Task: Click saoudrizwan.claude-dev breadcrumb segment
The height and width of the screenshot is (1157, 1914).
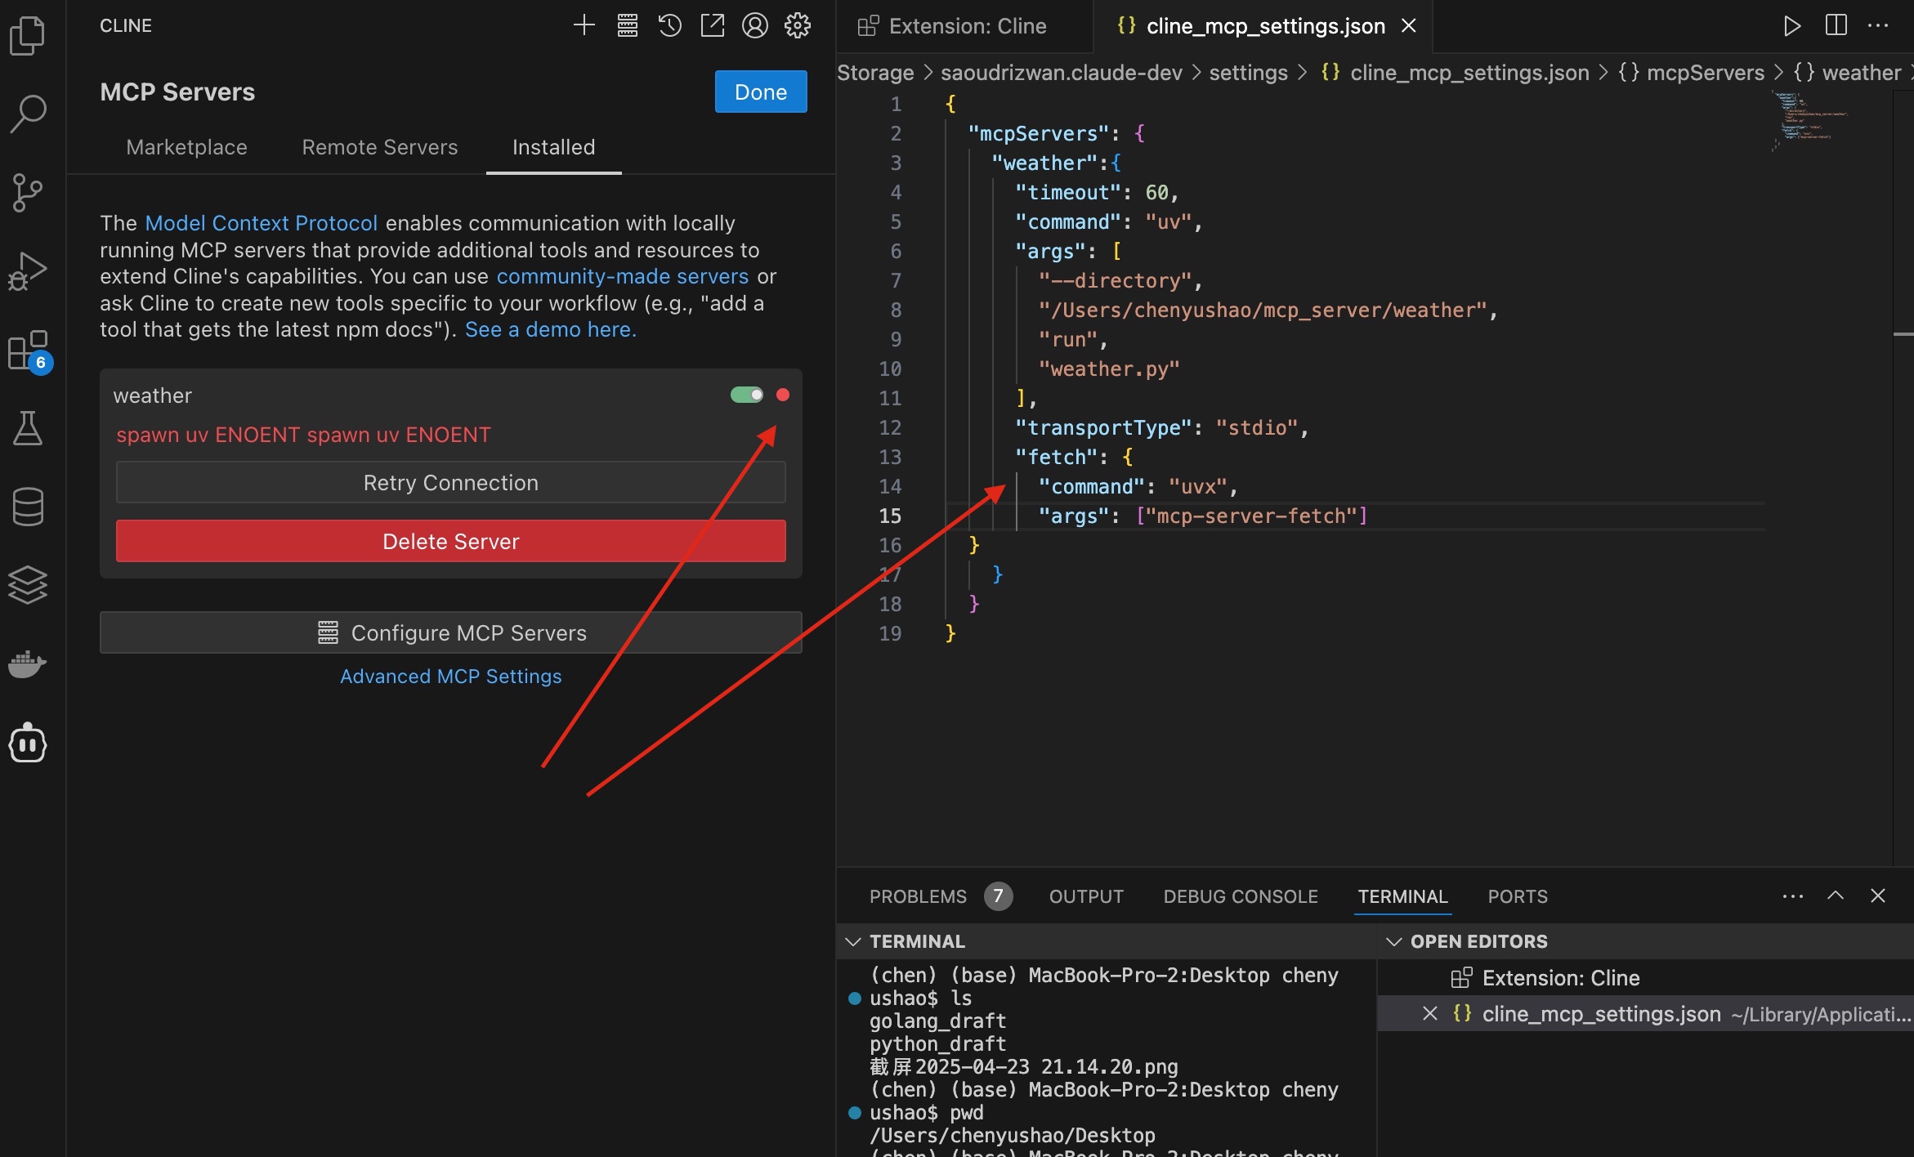Action: (1061, 73)
